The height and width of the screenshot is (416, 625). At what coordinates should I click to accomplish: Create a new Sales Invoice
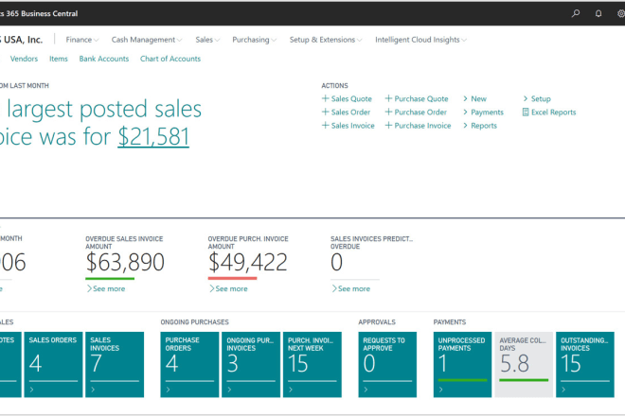pos(348,126)
